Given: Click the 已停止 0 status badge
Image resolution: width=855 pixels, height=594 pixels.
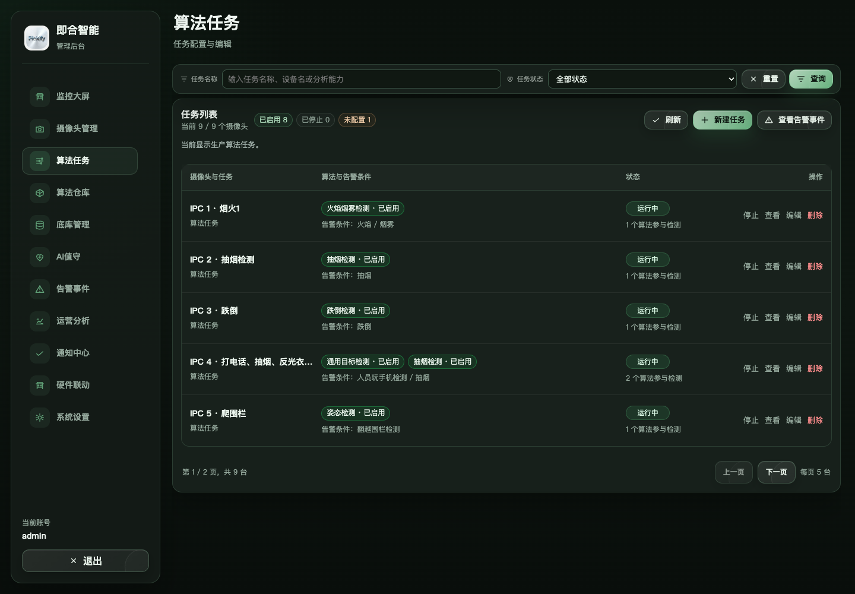Looking at the screenshot, I should pos(315,120).
